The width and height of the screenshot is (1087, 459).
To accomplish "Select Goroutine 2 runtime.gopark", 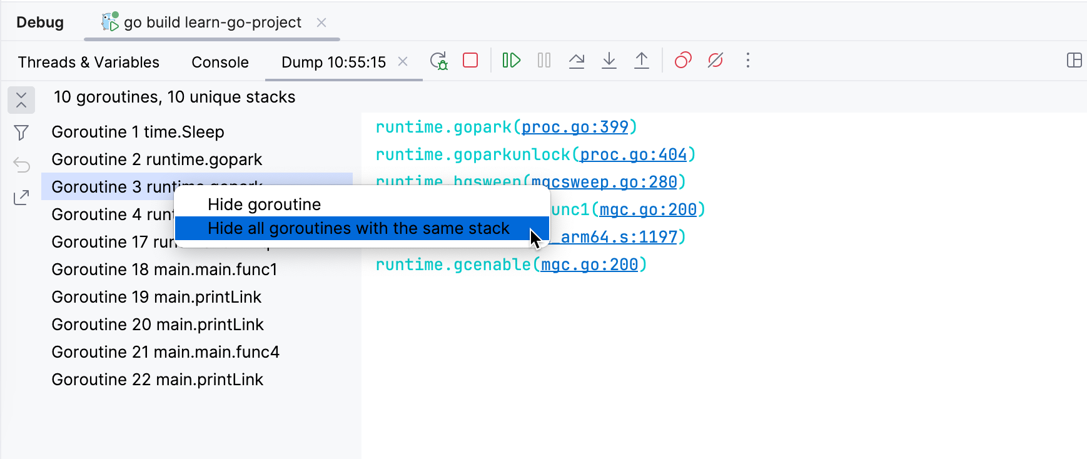I will click(x=197, y=159).
